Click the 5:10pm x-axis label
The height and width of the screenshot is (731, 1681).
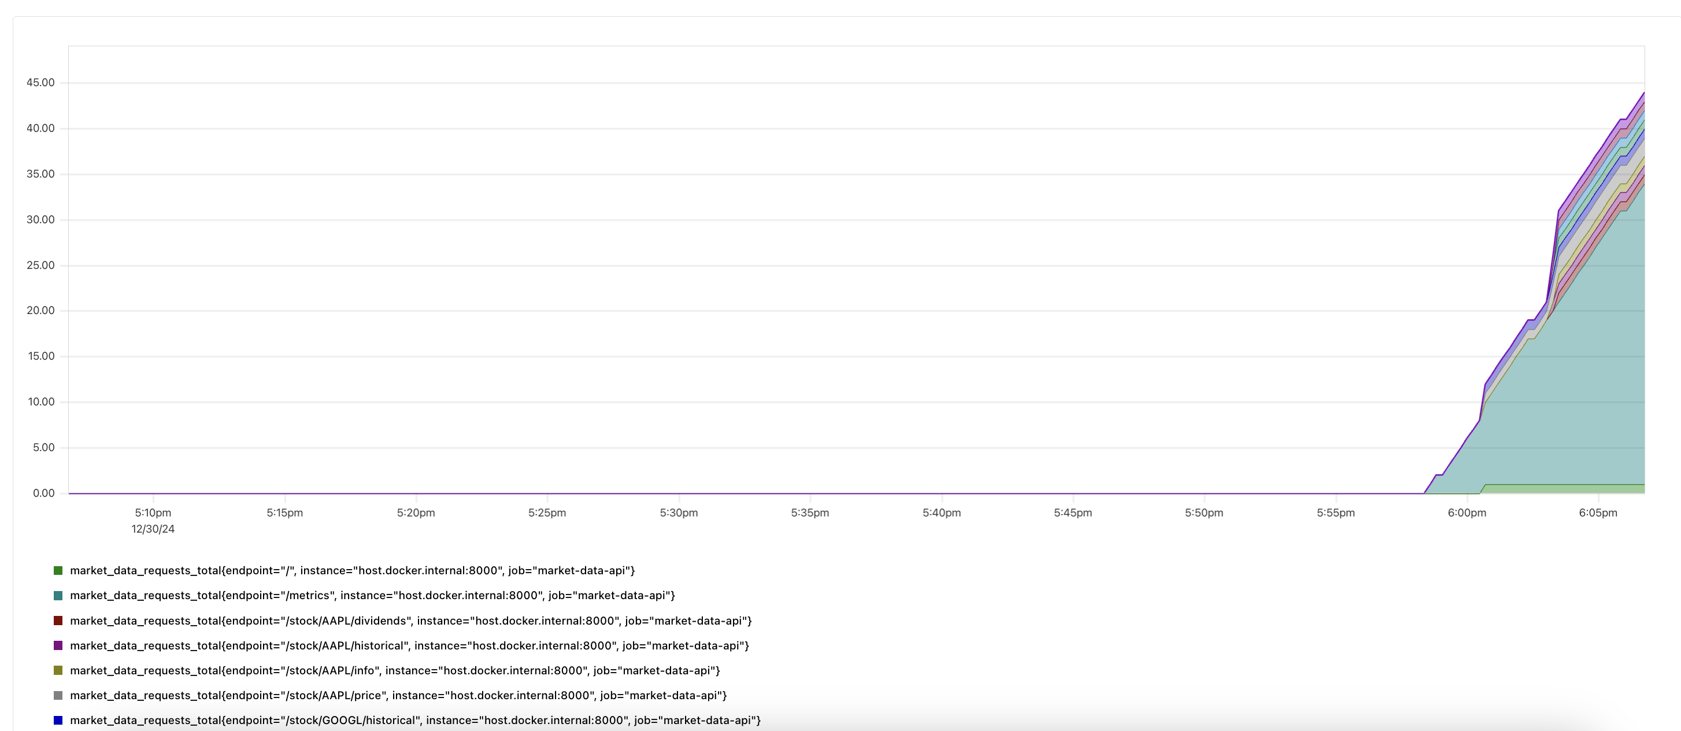153,512
